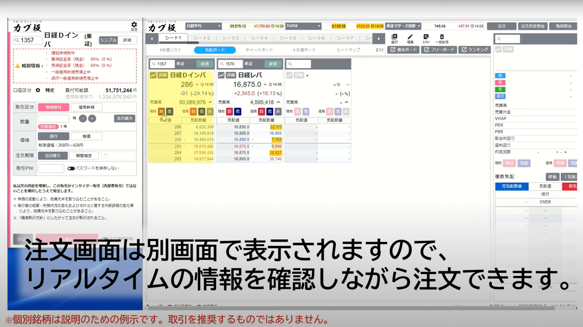Open chart icon for 日経Dインバ
Image resolution: width=583 pixels, height=327 pixels.
153,75
